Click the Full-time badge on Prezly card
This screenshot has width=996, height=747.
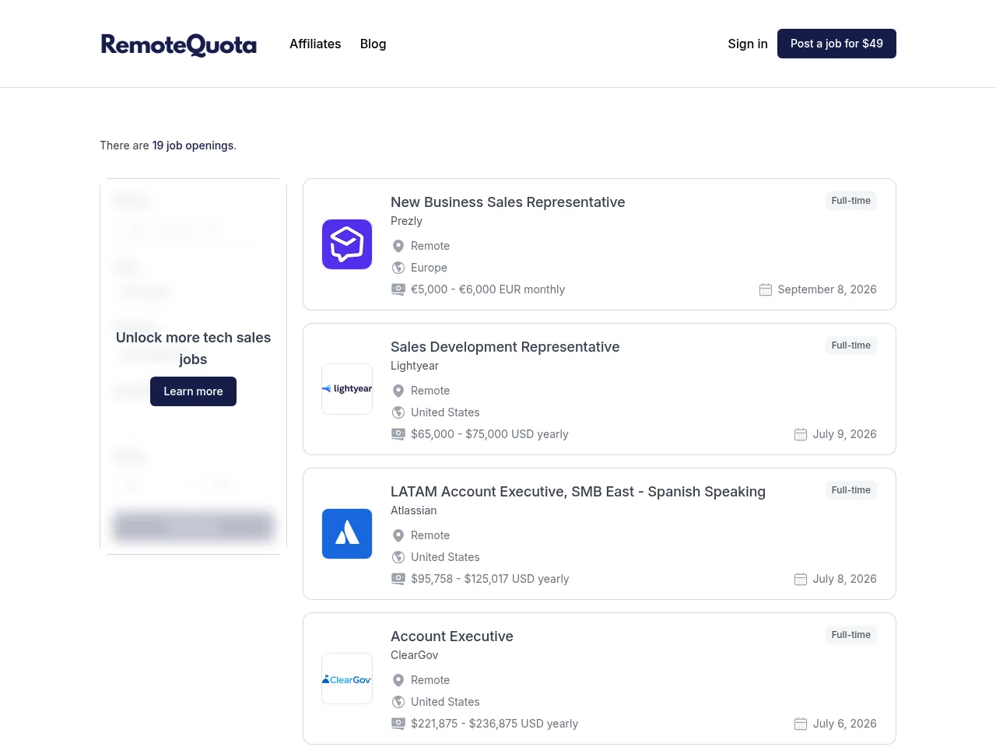point(851,201)
